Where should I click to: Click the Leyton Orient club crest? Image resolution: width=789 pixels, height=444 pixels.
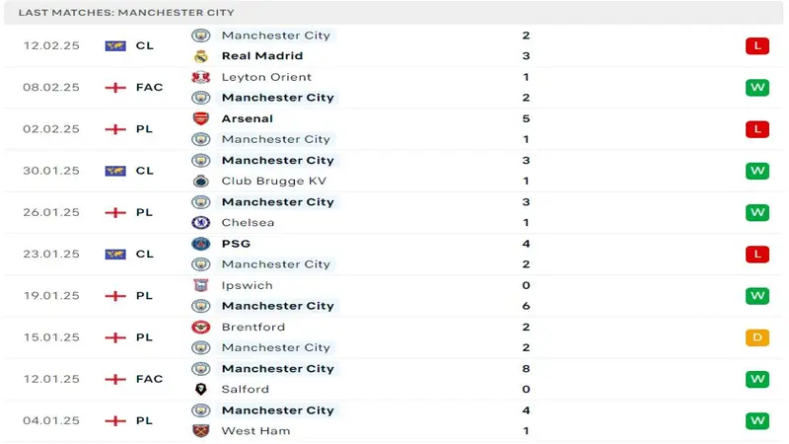201,77
